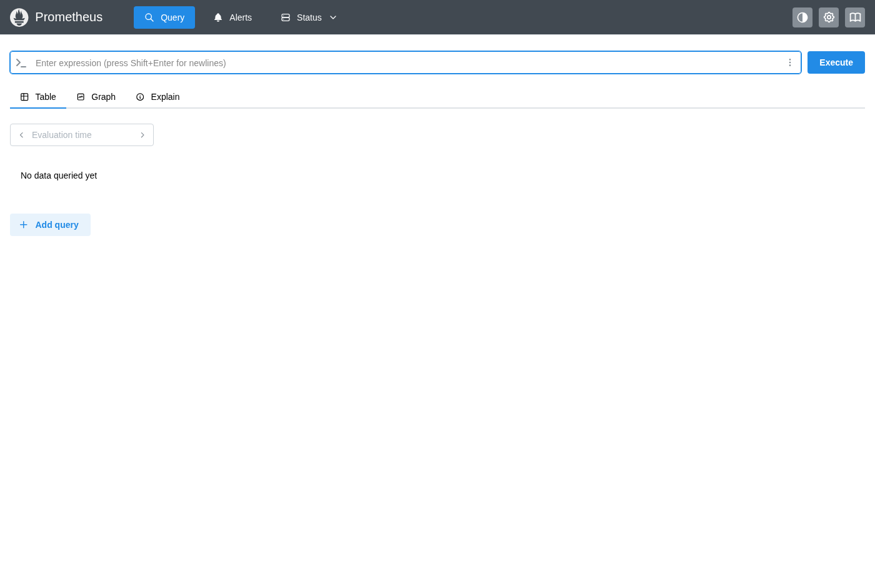875x562 pixels.
Task: Click the Prometheus flame logo
Action: [19, 17]
